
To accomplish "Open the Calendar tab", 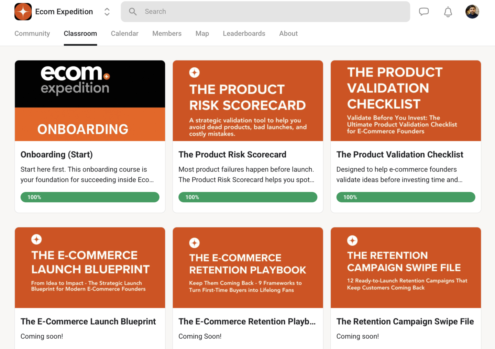I will point(124,34).
